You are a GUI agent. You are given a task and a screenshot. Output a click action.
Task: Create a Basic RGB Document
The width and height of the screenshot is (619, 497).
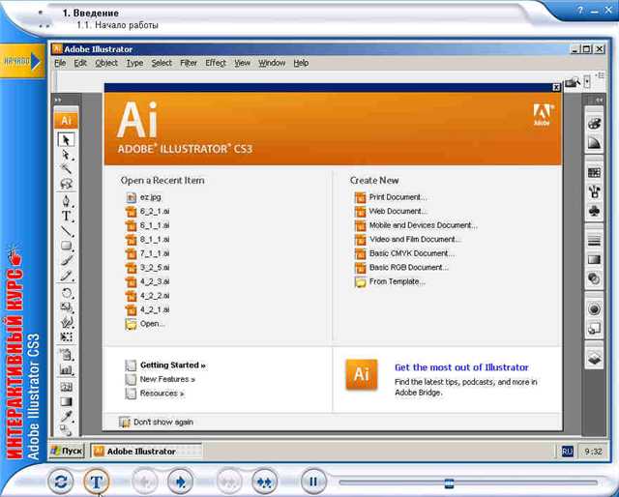click(401, 268)
